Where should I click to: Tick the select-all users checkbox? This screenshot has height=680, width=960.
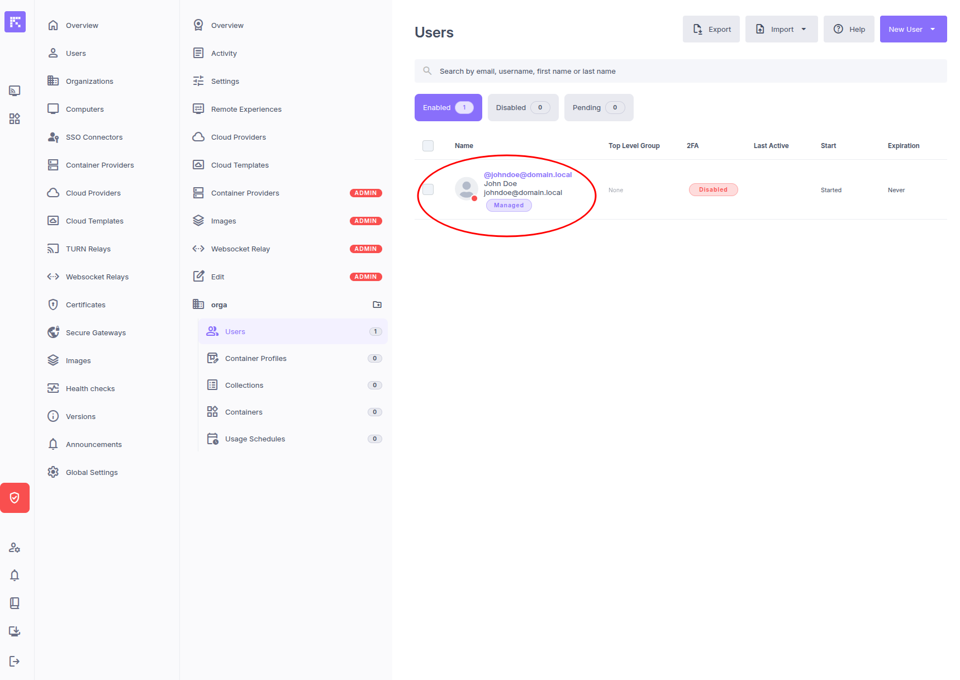click(428, 146)
